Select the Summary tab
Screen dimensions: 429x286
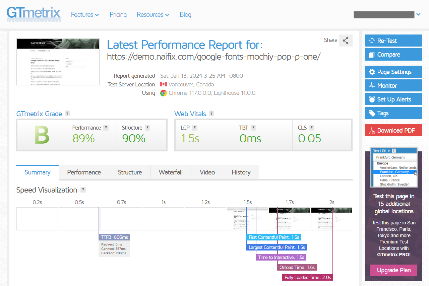tap(38, 172)
